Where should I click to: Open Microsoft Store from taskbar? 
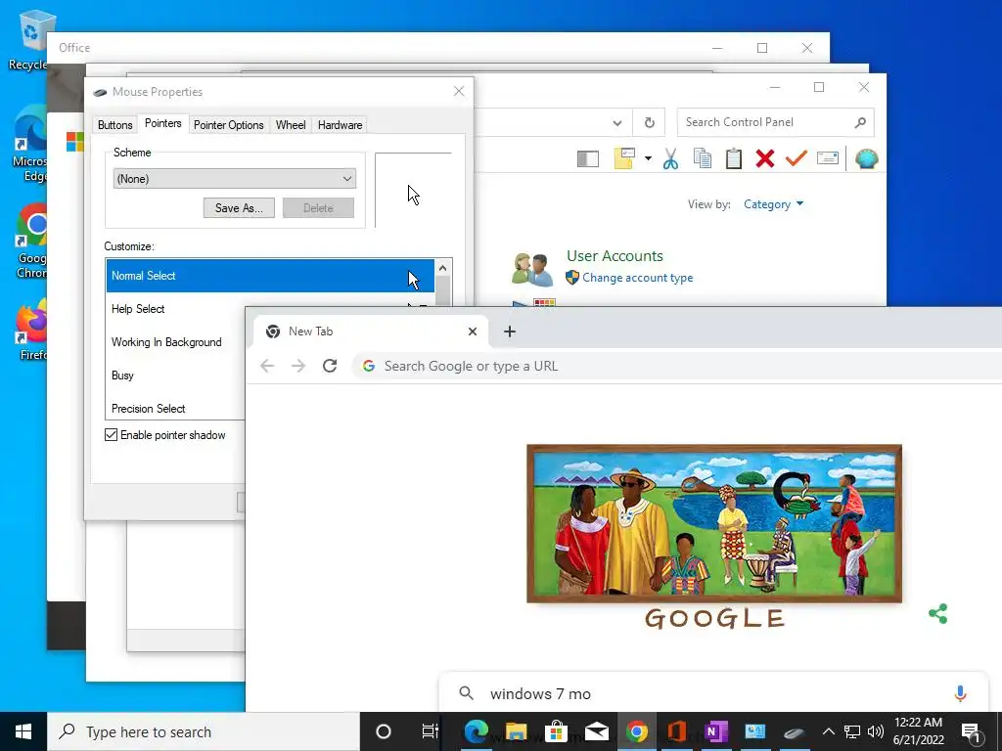pyautogui.click(x=556, y=731)
